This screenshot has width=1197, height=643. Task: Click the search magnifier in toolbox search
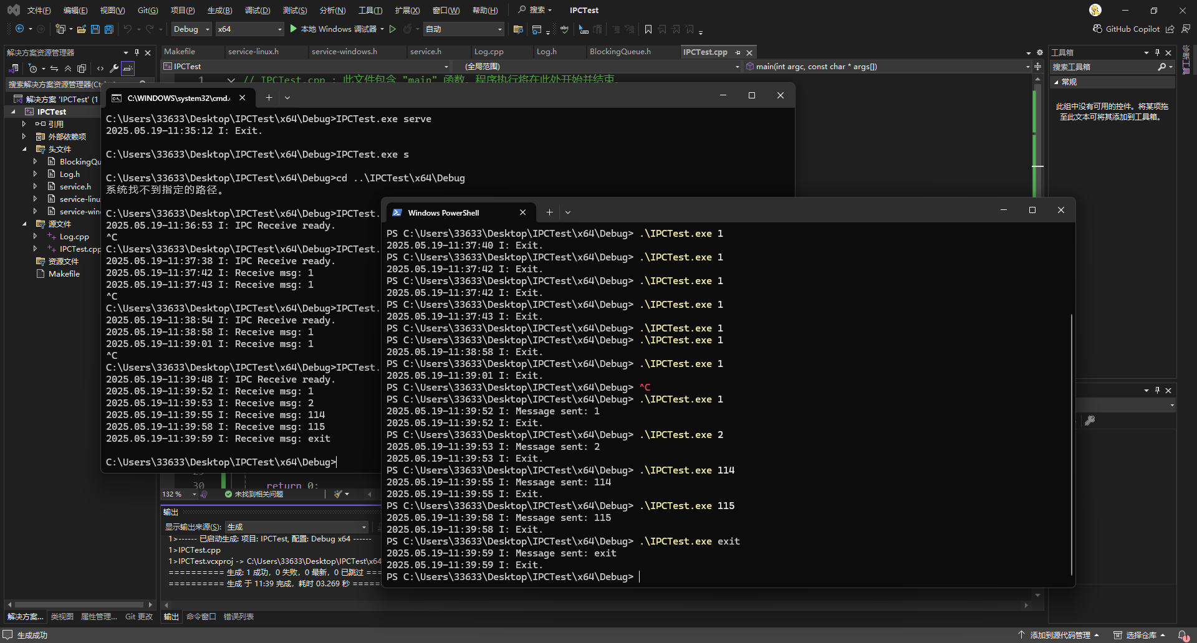coord(1162,67)
